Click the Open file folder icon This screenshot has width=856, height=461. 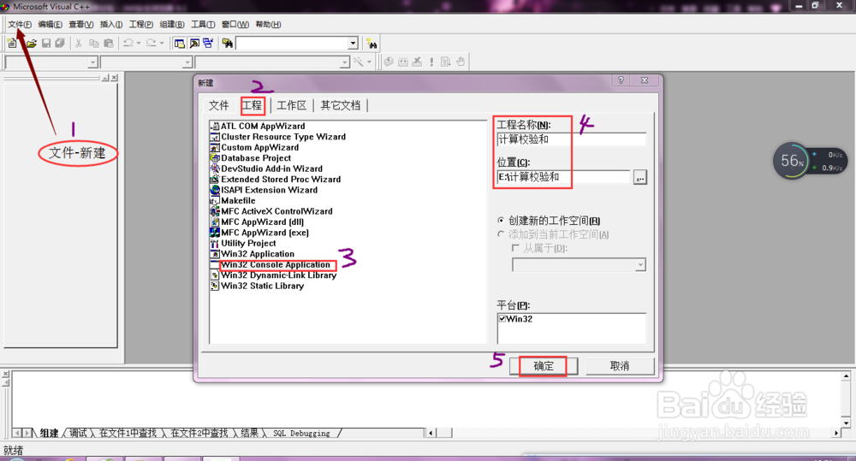pos(32,43)
